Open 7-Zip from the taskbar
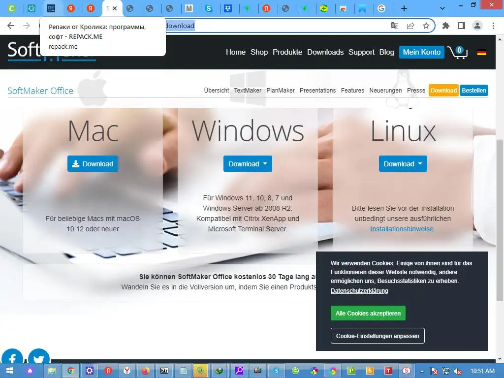The width and height of the screenshot is (504, 378). coord(164,371)
